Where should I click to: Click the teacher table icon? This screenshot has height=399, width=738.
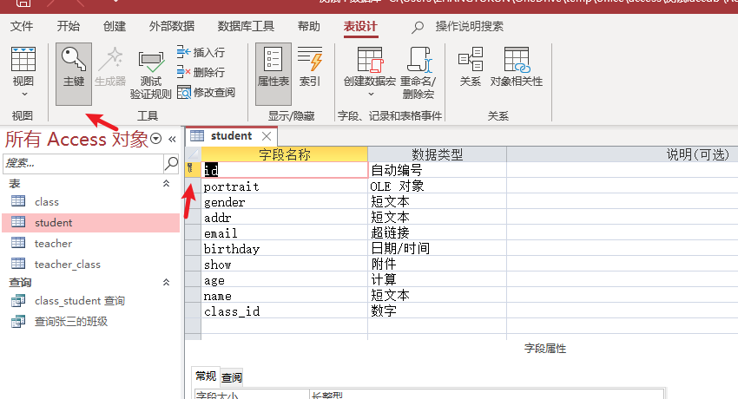[18, 243]
